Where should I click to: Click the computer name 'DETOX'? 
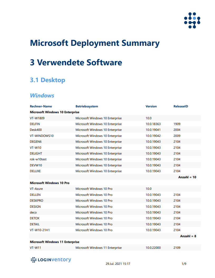click(35, 219)
